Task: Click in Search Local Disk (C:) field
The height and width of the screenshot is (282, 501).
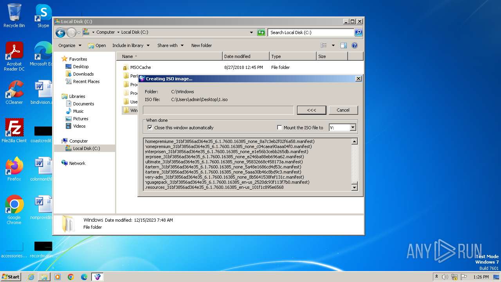Action: pyautogui.click(x=311, y=33)
